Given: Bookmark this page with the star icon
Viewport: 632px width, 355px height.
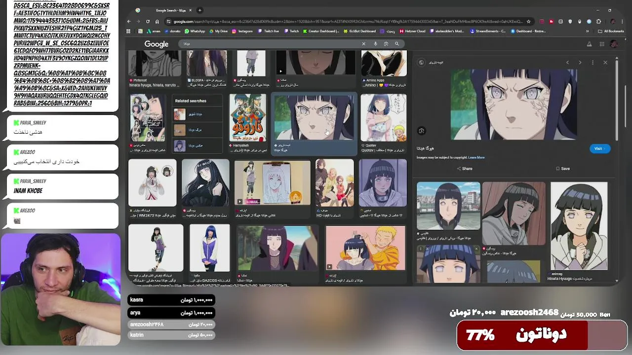Looking at the screenshot, I should pos(528,21).
